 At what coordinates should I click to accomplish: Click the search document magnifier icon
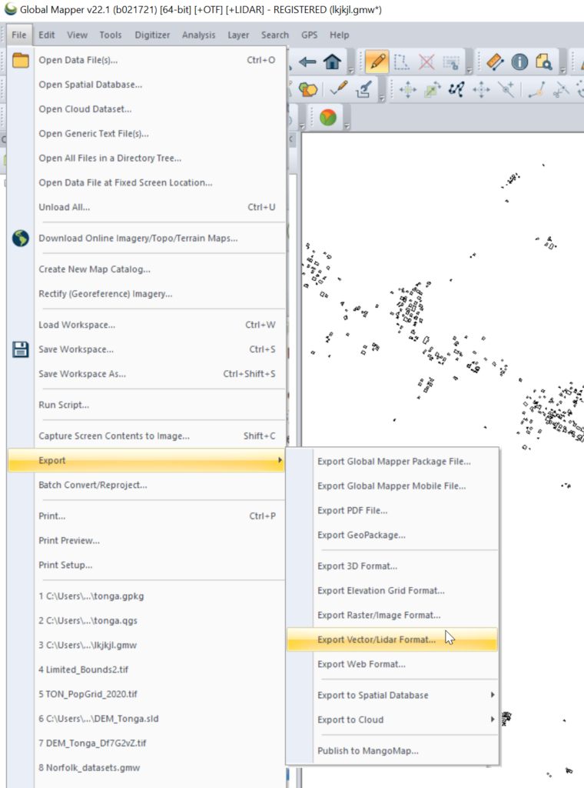click(544, 62)
